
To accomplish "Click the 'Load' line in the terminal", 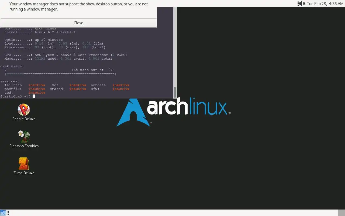I will (x=54, y=43).
